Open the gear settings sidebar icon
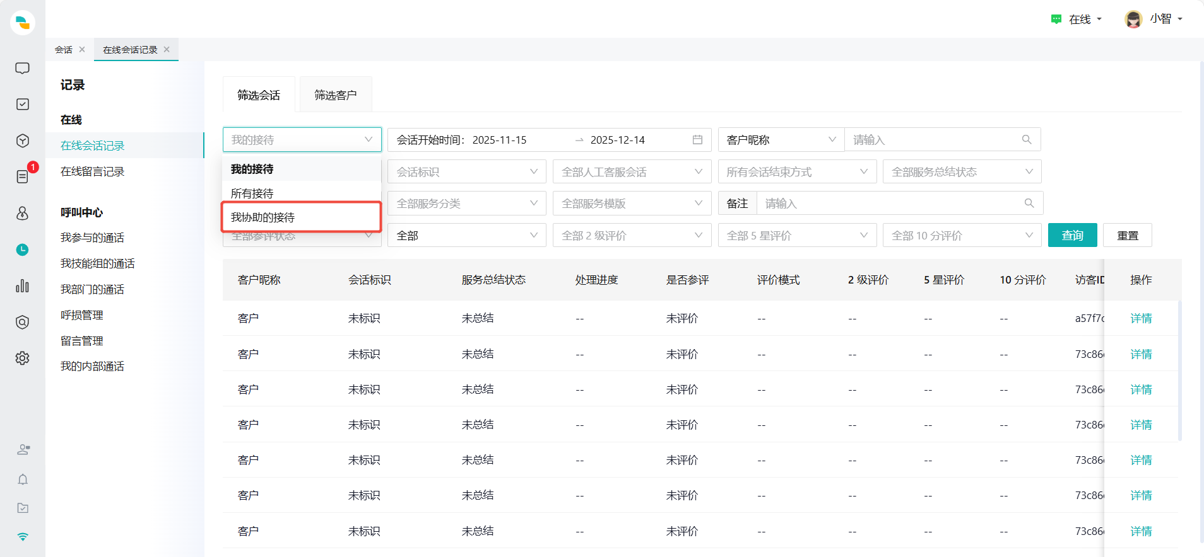The image size is (1204, 557). coord(22,358)
